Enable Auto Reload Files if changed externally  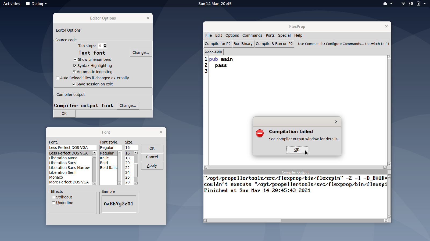point(58,78)
